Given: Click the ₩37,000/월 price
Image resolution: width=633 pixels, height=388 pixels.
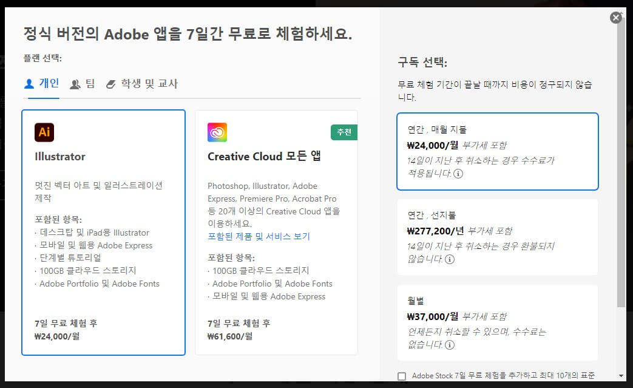Looking at the screenshot, I should pyautogui.click(x=432, y=316).
